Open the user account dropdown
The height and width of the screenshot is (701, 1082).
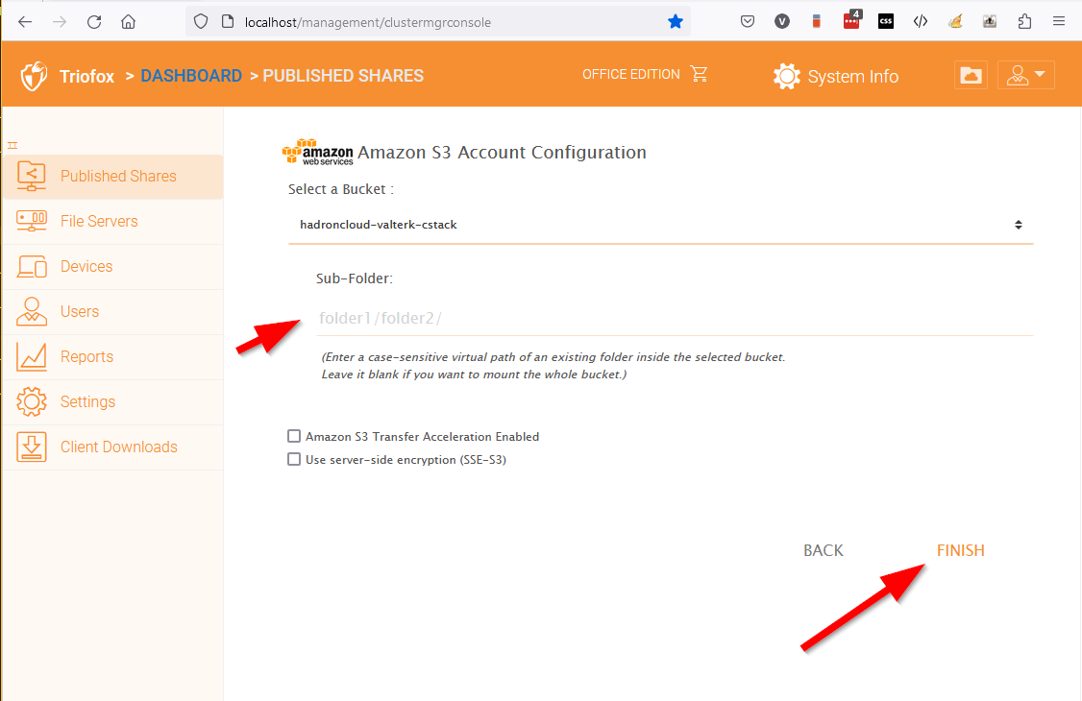[1026, 75]
